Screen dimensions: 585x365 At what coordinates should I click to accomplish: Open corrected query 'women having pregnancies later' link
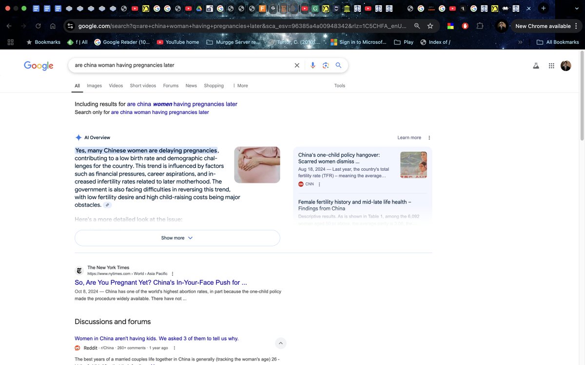click(182, 104)
